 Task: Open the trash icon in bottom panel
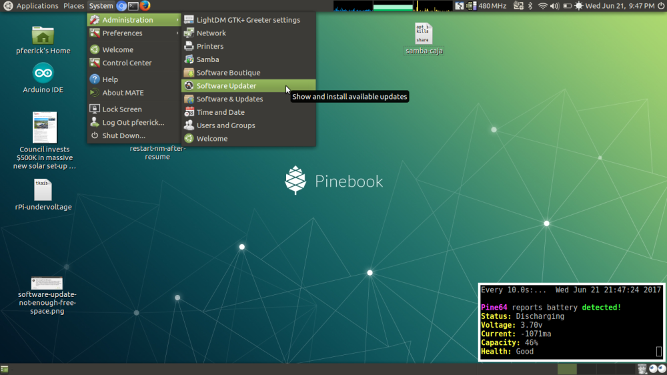click(642, 369)
